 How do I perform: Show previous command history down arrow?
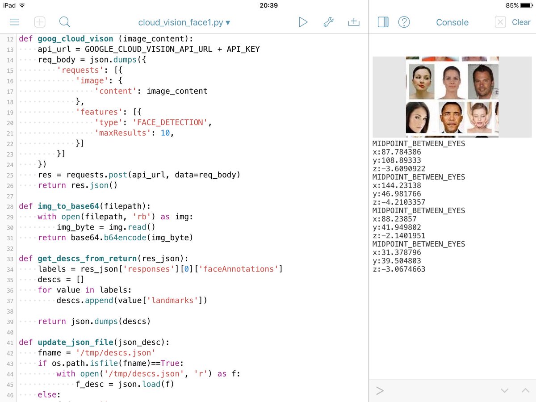tap(505, 391)
